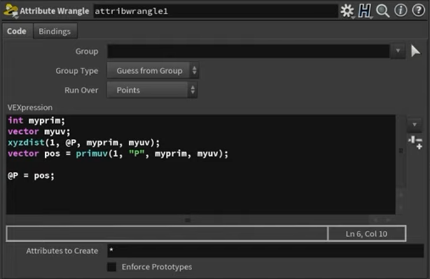Click the editor's horizontal resize handle
Image resolution: width=430 pixels, height=279 pixels.
[x=188, y=220]
